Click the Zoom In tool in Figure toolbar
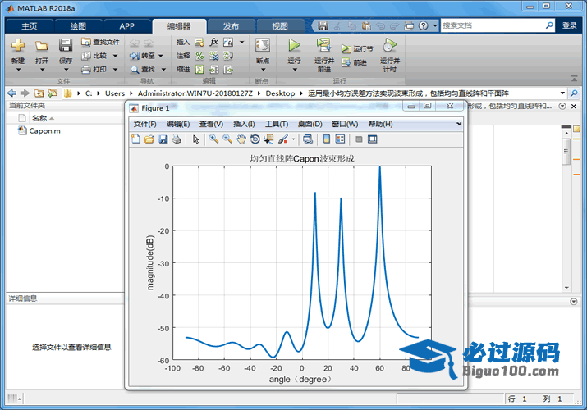Screen dimensions: 587x410 [213, 139]
